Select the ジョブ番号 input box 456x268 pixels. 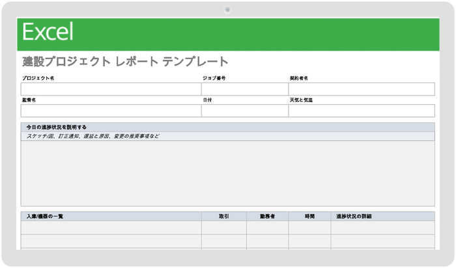pos(245,89)
